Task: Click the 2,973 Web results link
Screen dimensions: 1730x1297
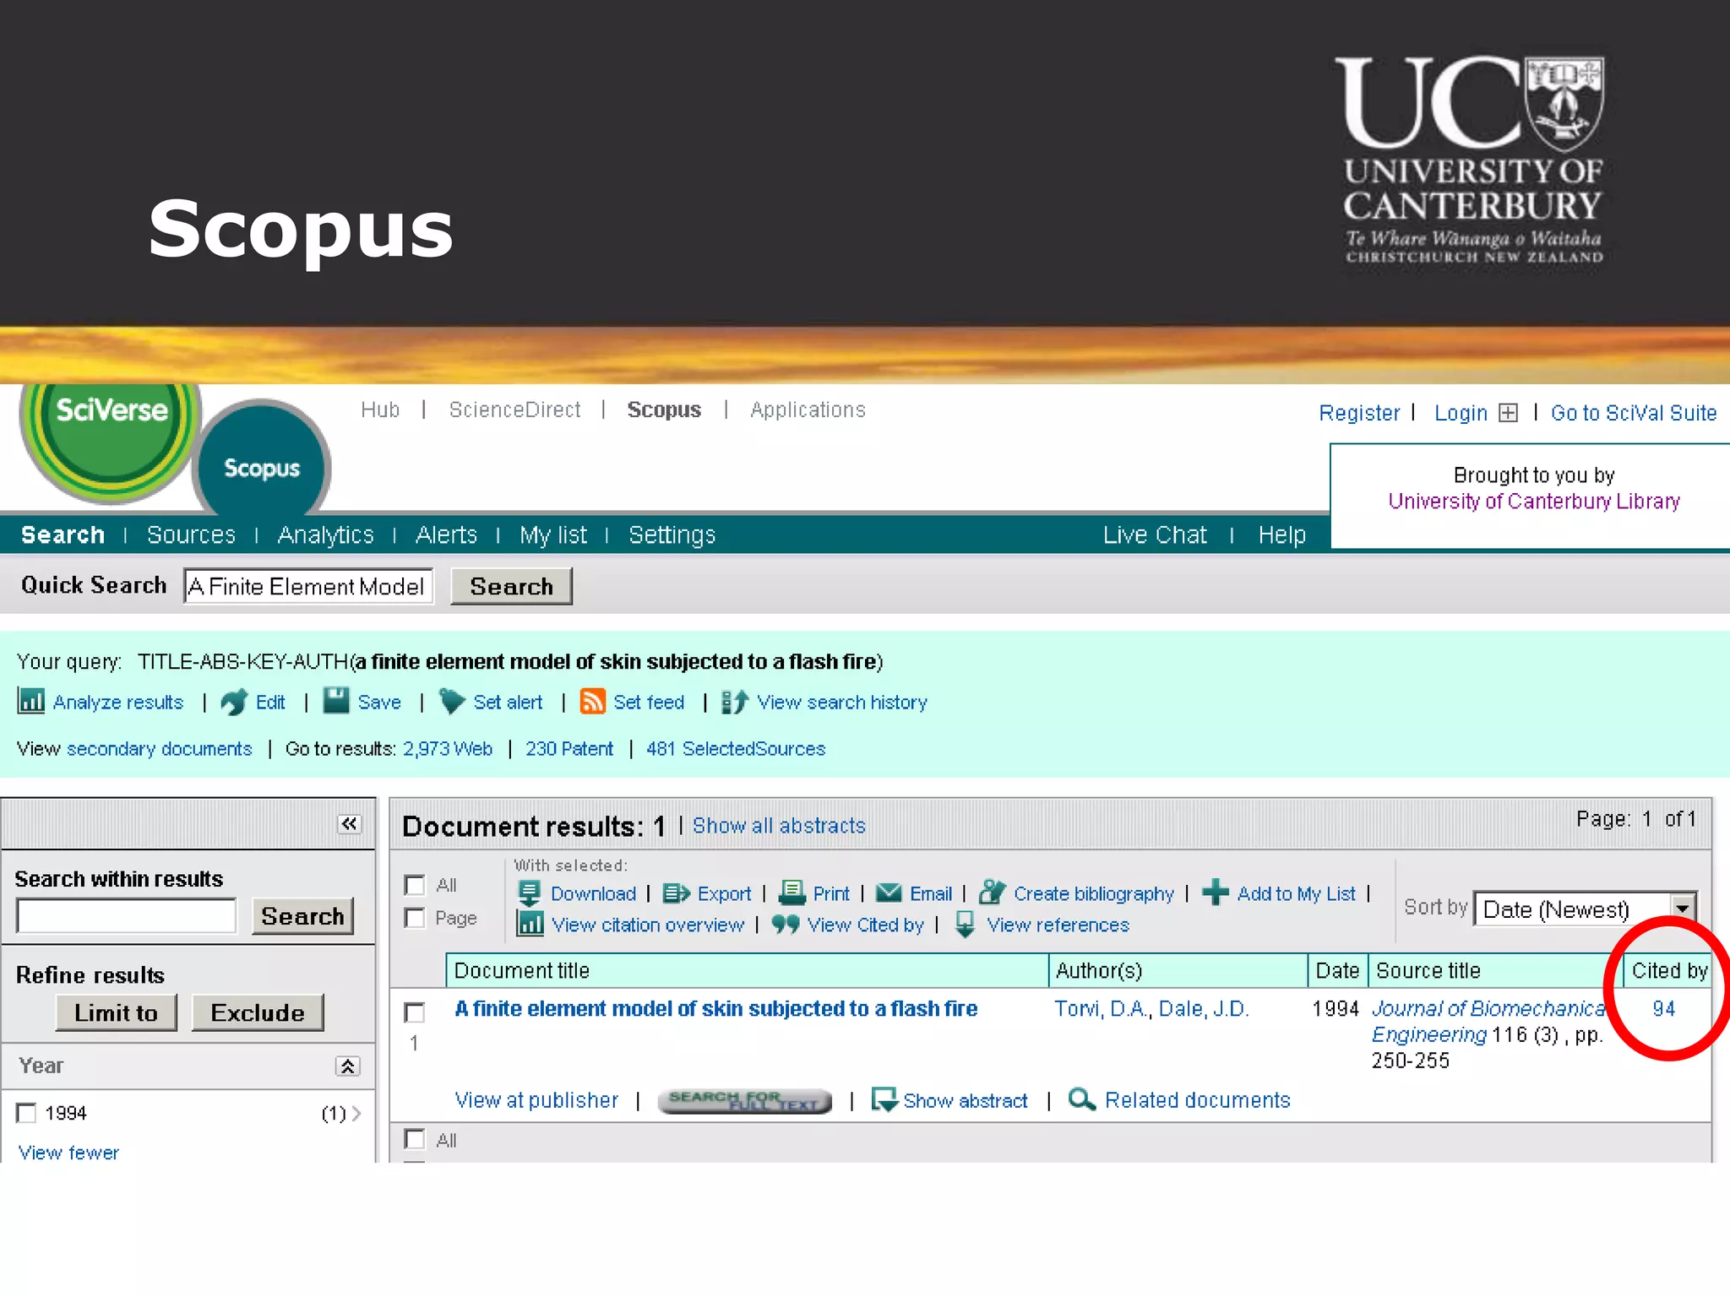Action: tap(447, 748)
